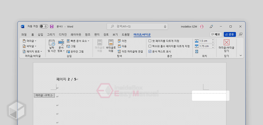
Task: Collapse the ribbon with the chevron arrow
Action: (241, 55)
